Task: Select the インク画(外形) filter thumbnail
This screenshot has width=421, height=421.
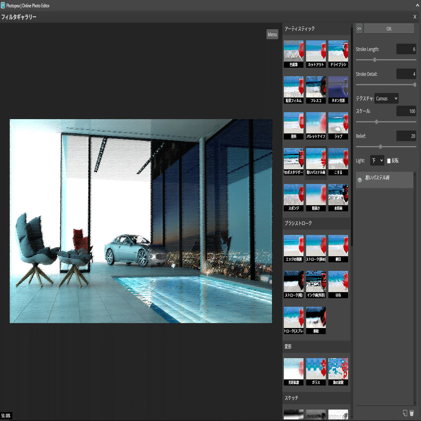Action: tap(316, 285)
